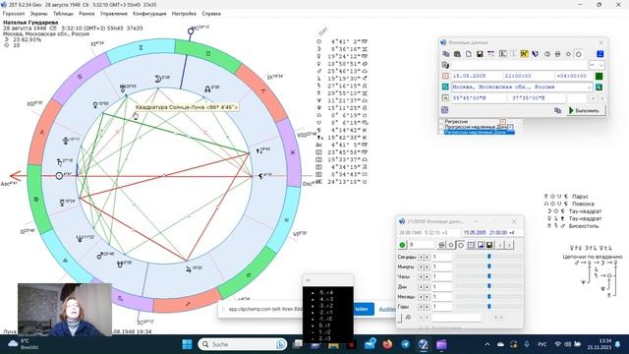Click the save floppy icon in background data window
This screenshot has height=354, width=629.
[480, 54]
